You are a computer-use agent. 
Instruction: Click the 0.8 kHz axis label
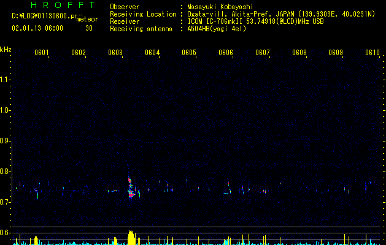[5, 171]
